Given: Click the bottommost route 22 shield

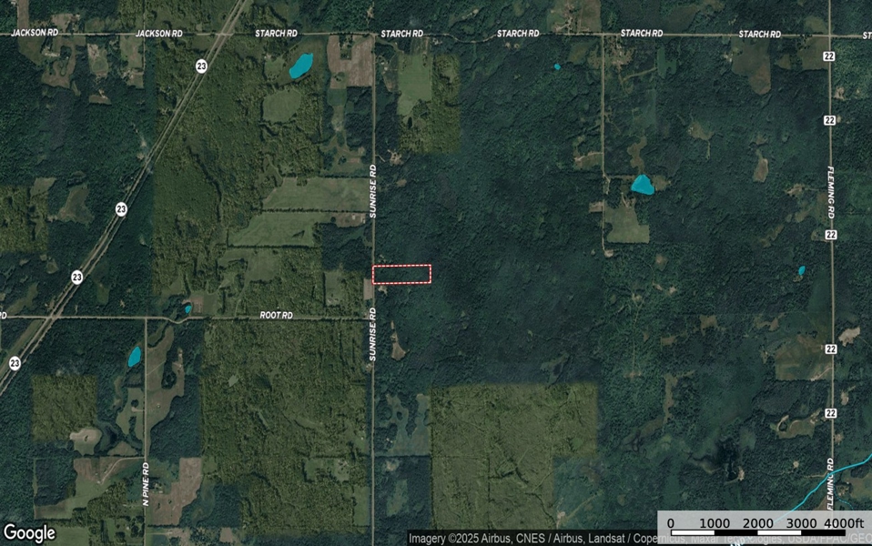Looking at the screenshot, I should click(829, 412).
